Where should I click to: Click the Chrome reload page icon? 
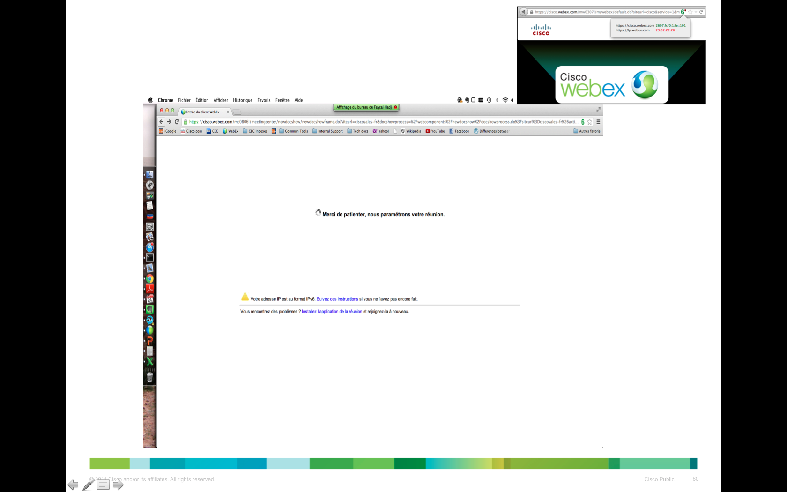click(x=177, y=122)
